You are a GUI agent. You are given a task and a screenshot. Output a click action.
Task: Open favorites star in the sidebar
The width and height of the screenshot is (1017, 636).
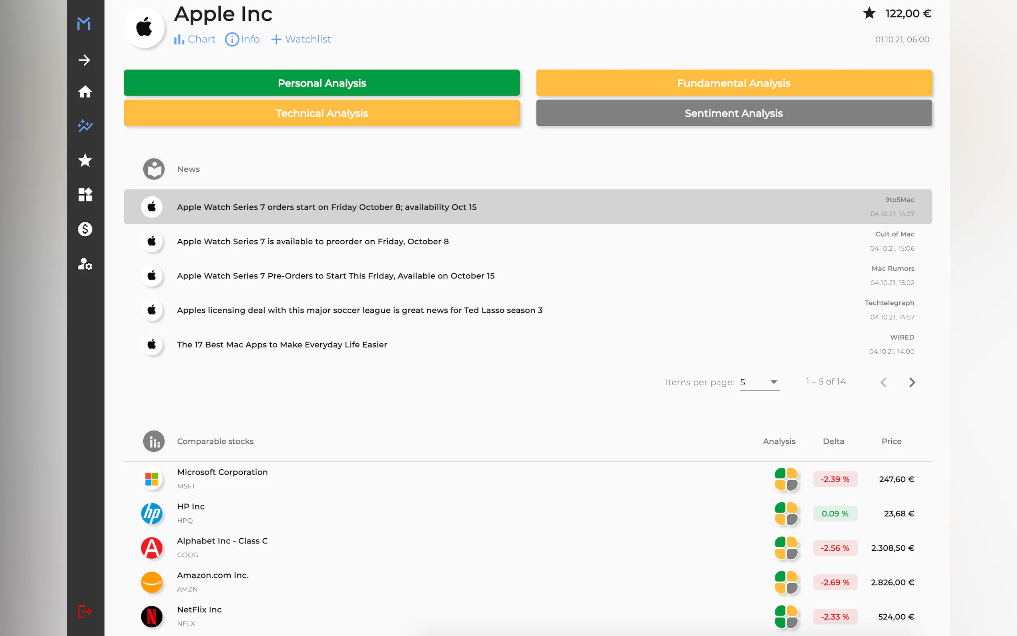pyautogui.click(x=85, y=160)
